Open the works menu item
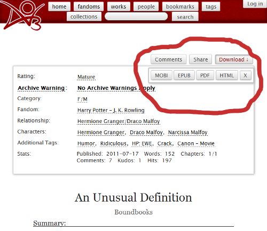This screenshot has width=267, height=231. coord(119,6)
